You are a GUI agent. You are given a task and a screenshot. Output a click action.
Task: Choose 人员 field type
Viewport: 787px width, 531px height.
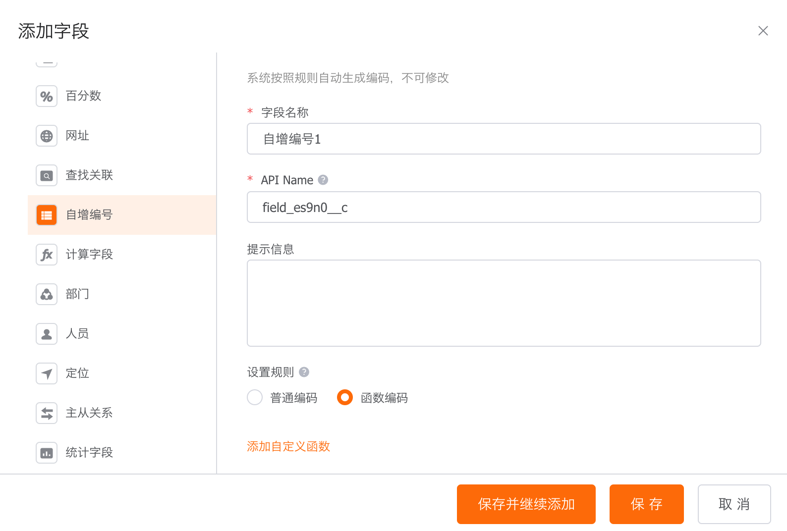pyautogui.click(x=122, y=334)
